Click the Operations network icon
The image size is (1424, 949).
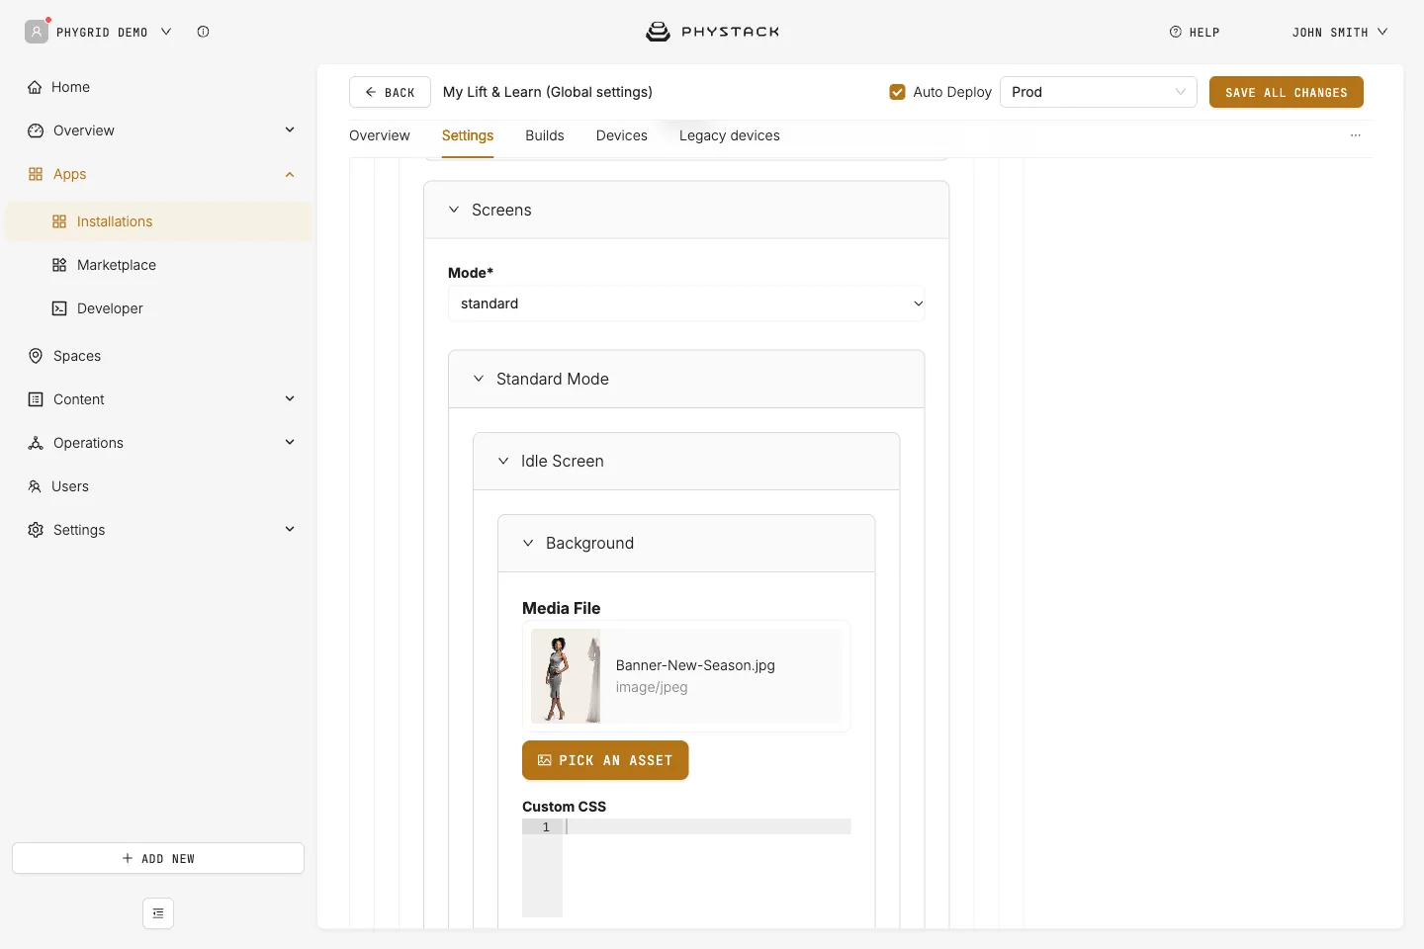(x=36, y=443)
